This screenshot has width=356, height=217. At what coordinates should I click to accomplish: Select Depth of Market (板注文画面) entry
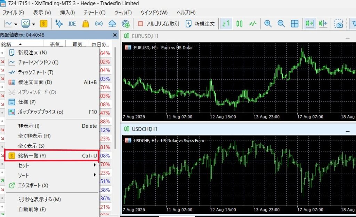pyautogui.click(x=52, y=82)
